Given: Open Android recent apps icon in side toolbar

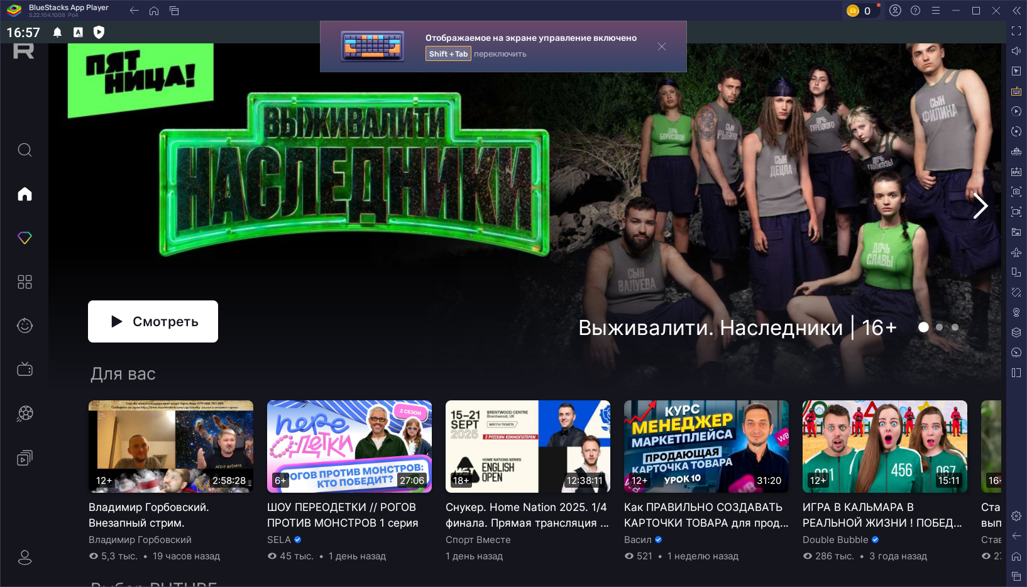Looking at the screenshot, I should click(1016, 576).
